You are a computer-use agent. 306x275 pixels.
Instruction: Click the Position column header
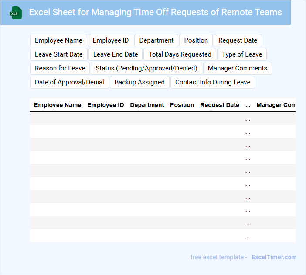(x=182, y=105)
